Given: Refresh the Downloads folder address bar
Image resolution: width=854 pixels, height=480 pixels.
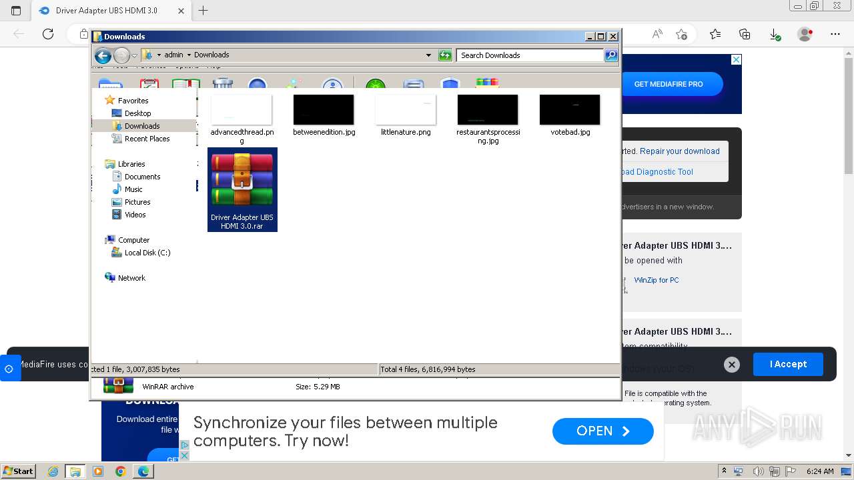Looking at the screenshot, I should (445, 55).
